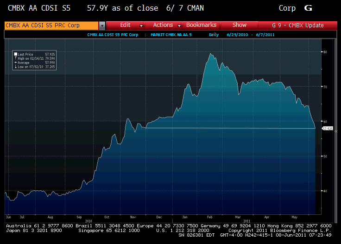This screenshot has width=341, height=244.
Task: Select the G 9 - CMBX Update label
Action: (298, 25)
